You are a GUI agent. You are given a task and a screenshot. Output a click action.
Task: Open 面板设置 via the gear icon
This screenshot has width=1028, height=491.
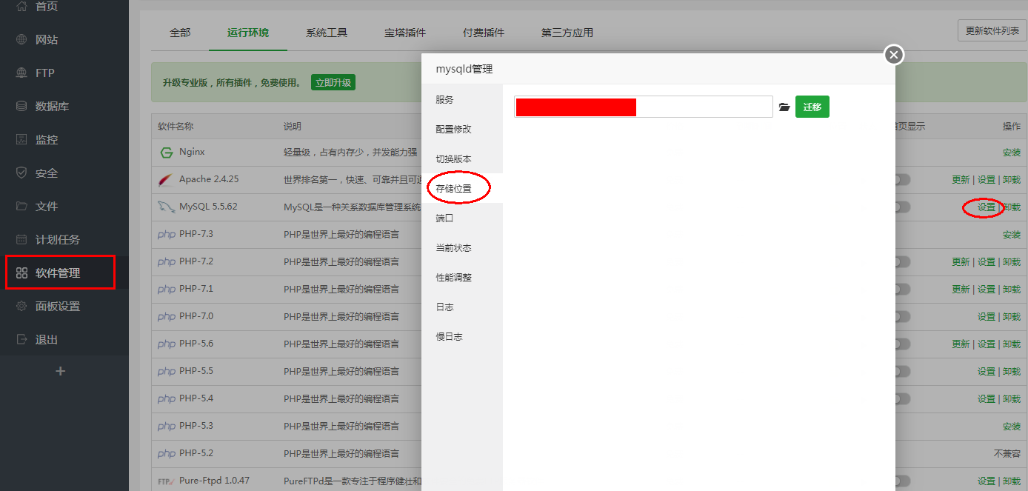click(21, 306)
